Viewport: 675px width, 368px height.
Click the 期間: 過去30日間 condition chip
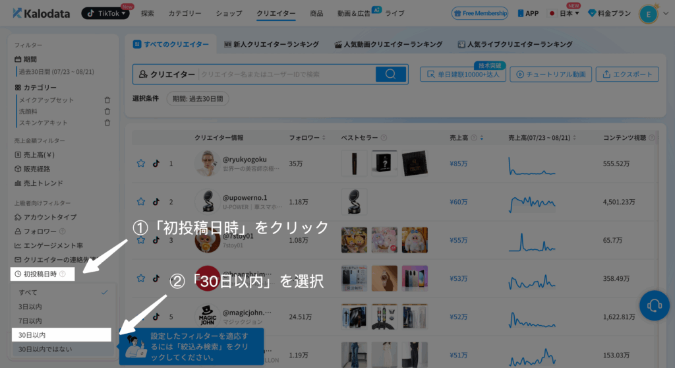coord(198,99)
